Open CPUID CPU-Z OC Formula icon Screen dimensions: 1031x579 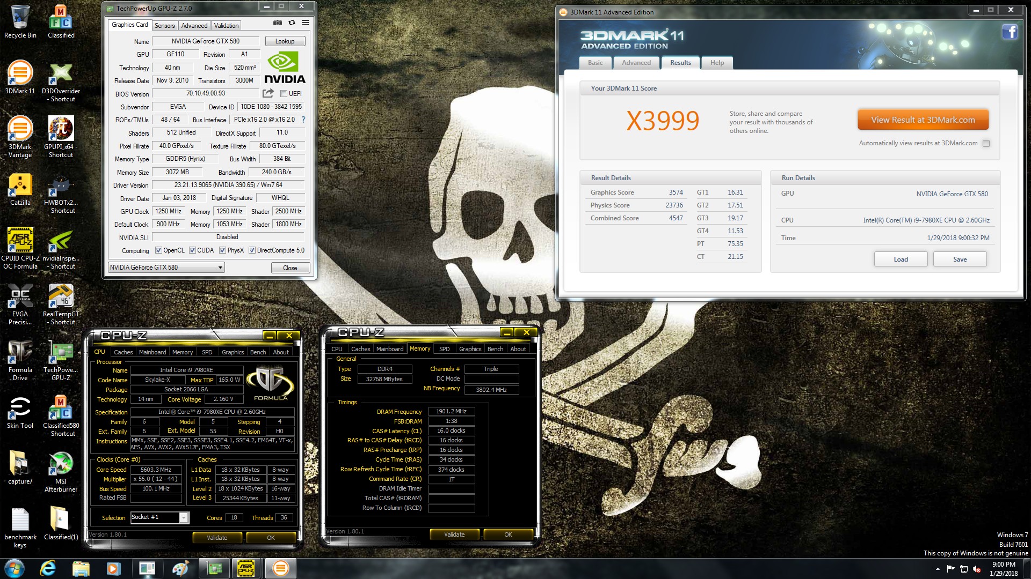click(x=20, y=248)
